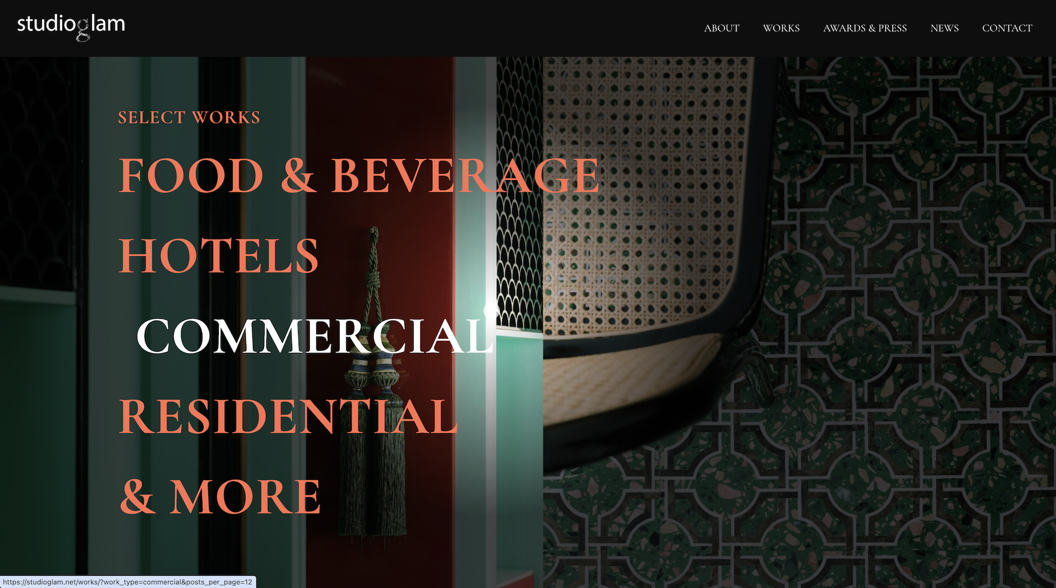The image size is (1056, 588).
Task: Open Awards & Press page
Action: point(865,28)
